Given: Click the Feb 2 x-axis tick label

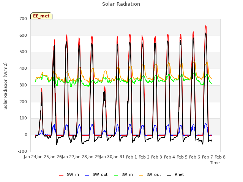Looking at the screenshot, I should [x=144, y=157].
